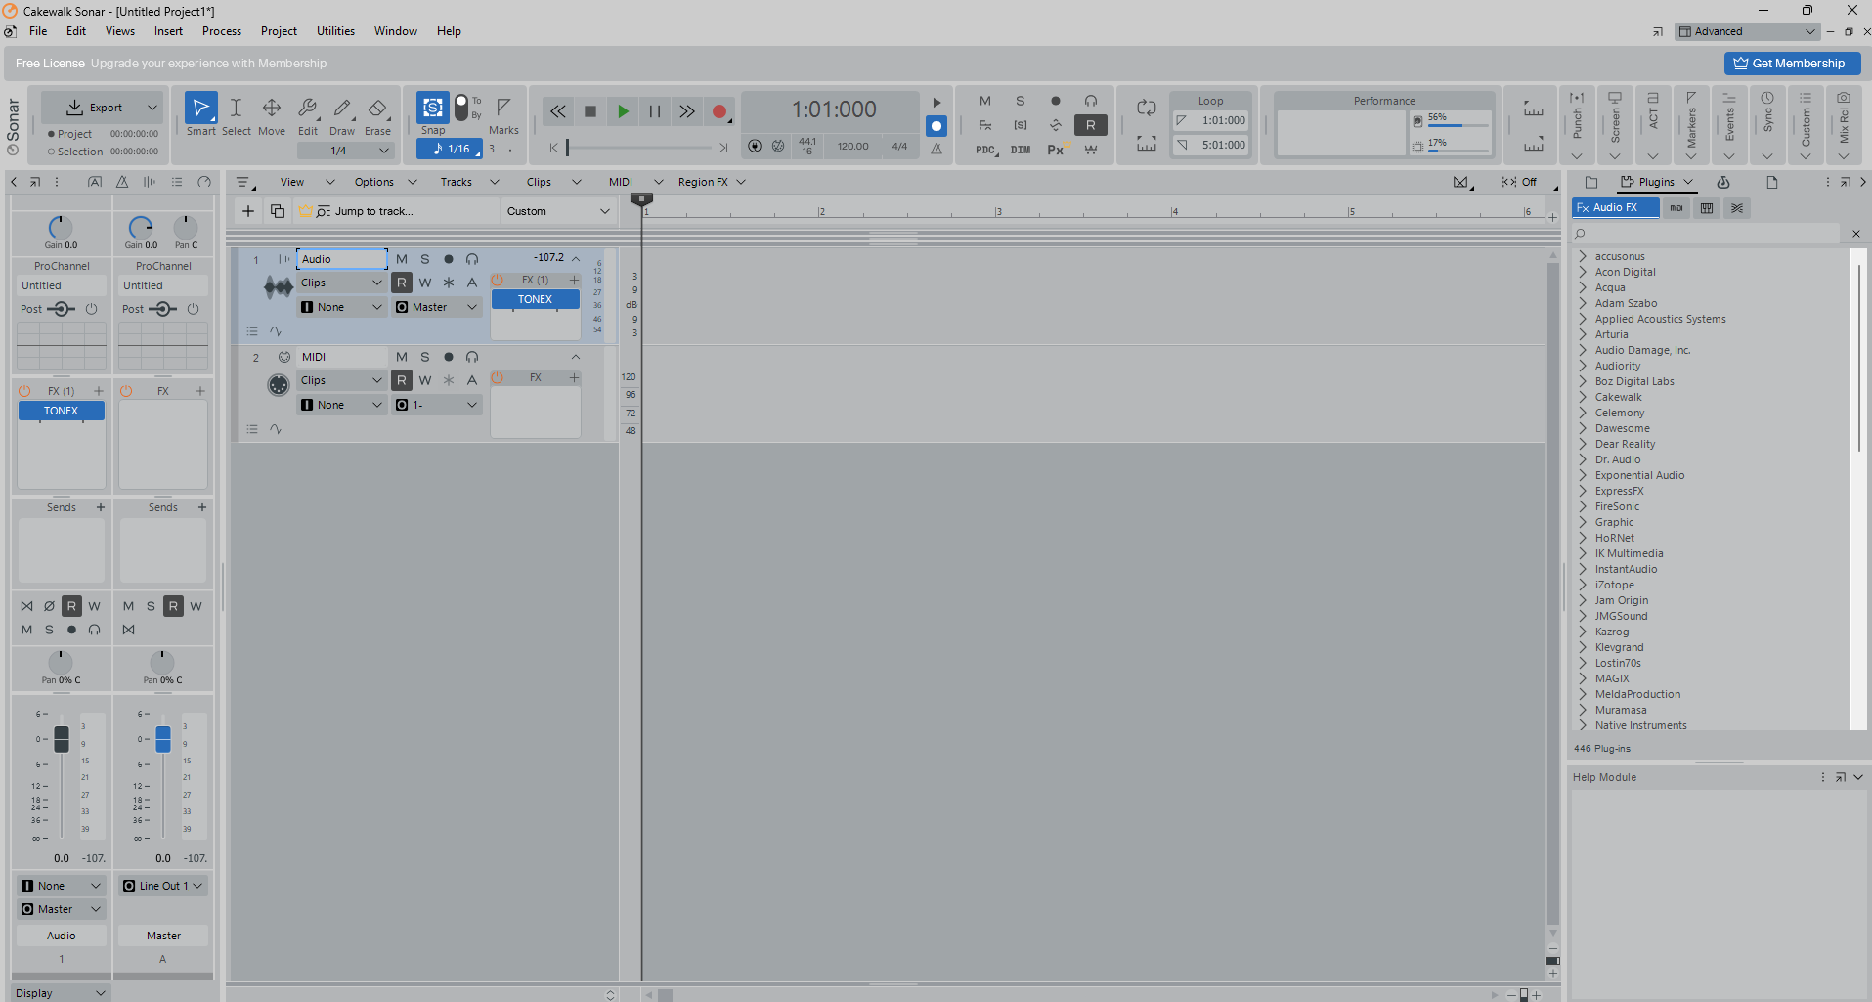The image size is (1872, 1002).
Task: Toggle PDC override button
Action: (x=985, y=150)
